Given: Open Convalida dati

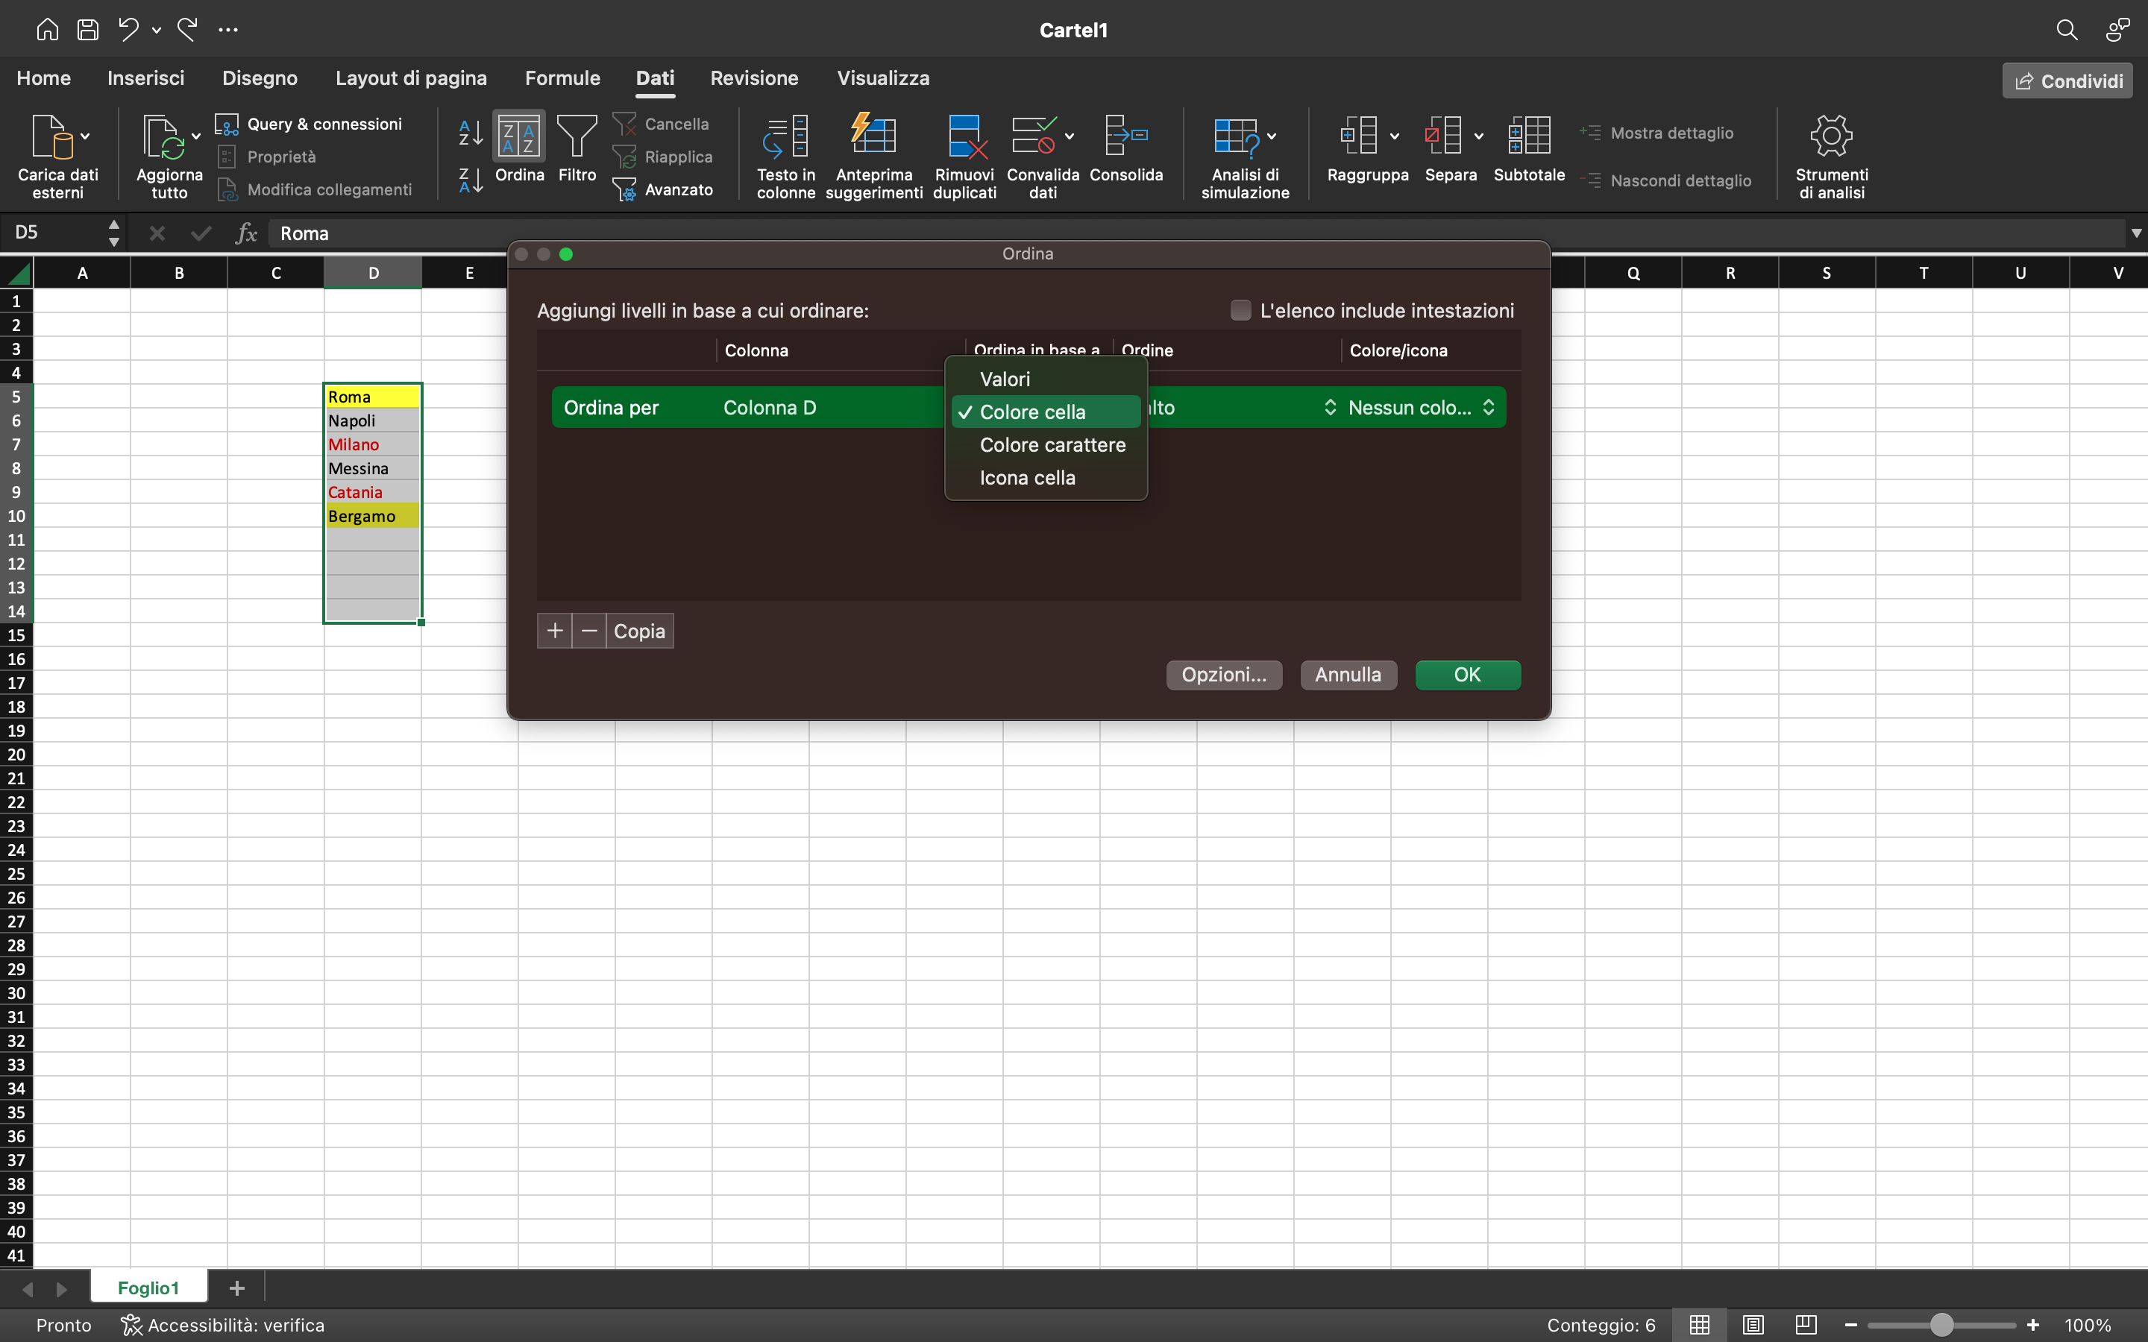Looking at the screenshot, I should (1041, 157).
